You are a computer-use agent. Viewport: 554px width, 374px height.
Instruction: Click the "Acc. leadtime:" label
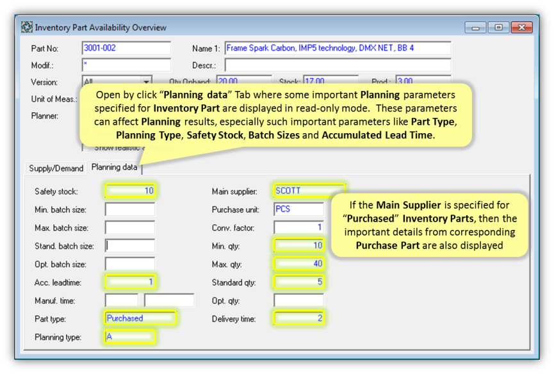click(58, 282)
